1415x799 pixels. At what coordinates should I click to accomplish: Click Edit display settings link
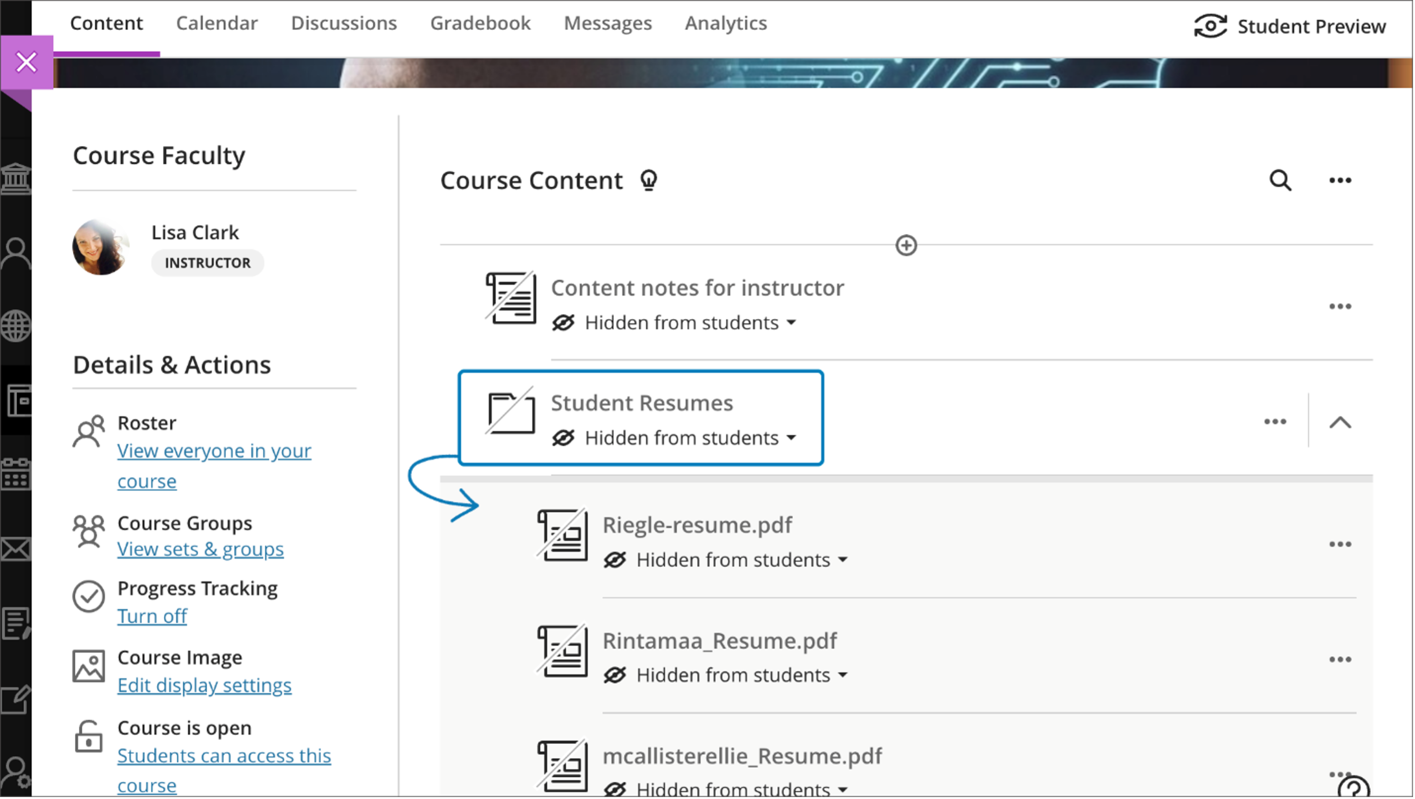[x=204, y=685]
